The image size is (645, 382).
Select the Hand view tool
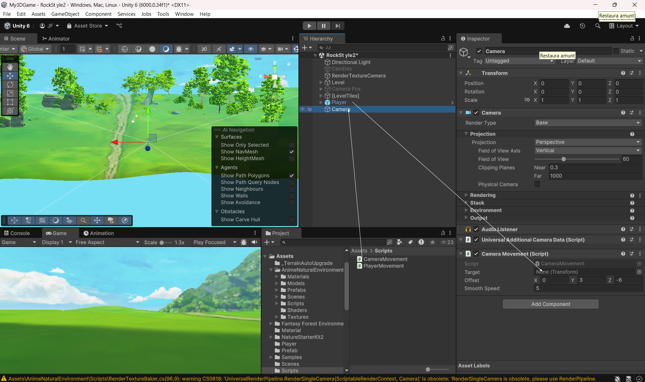tap(10, 67)
